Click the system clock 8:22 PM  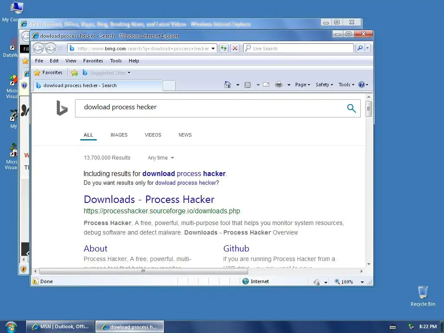tap(428, 326)
